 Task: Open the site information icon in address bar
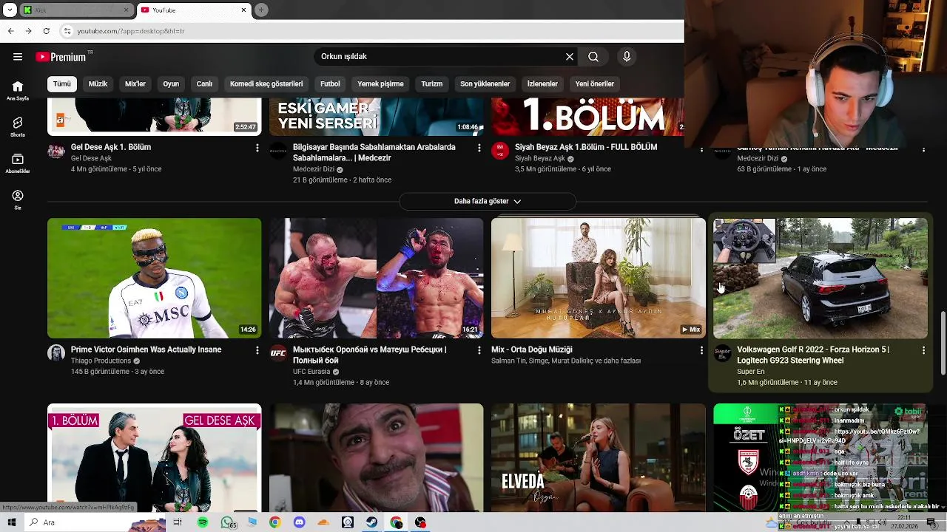click(67, 31)
